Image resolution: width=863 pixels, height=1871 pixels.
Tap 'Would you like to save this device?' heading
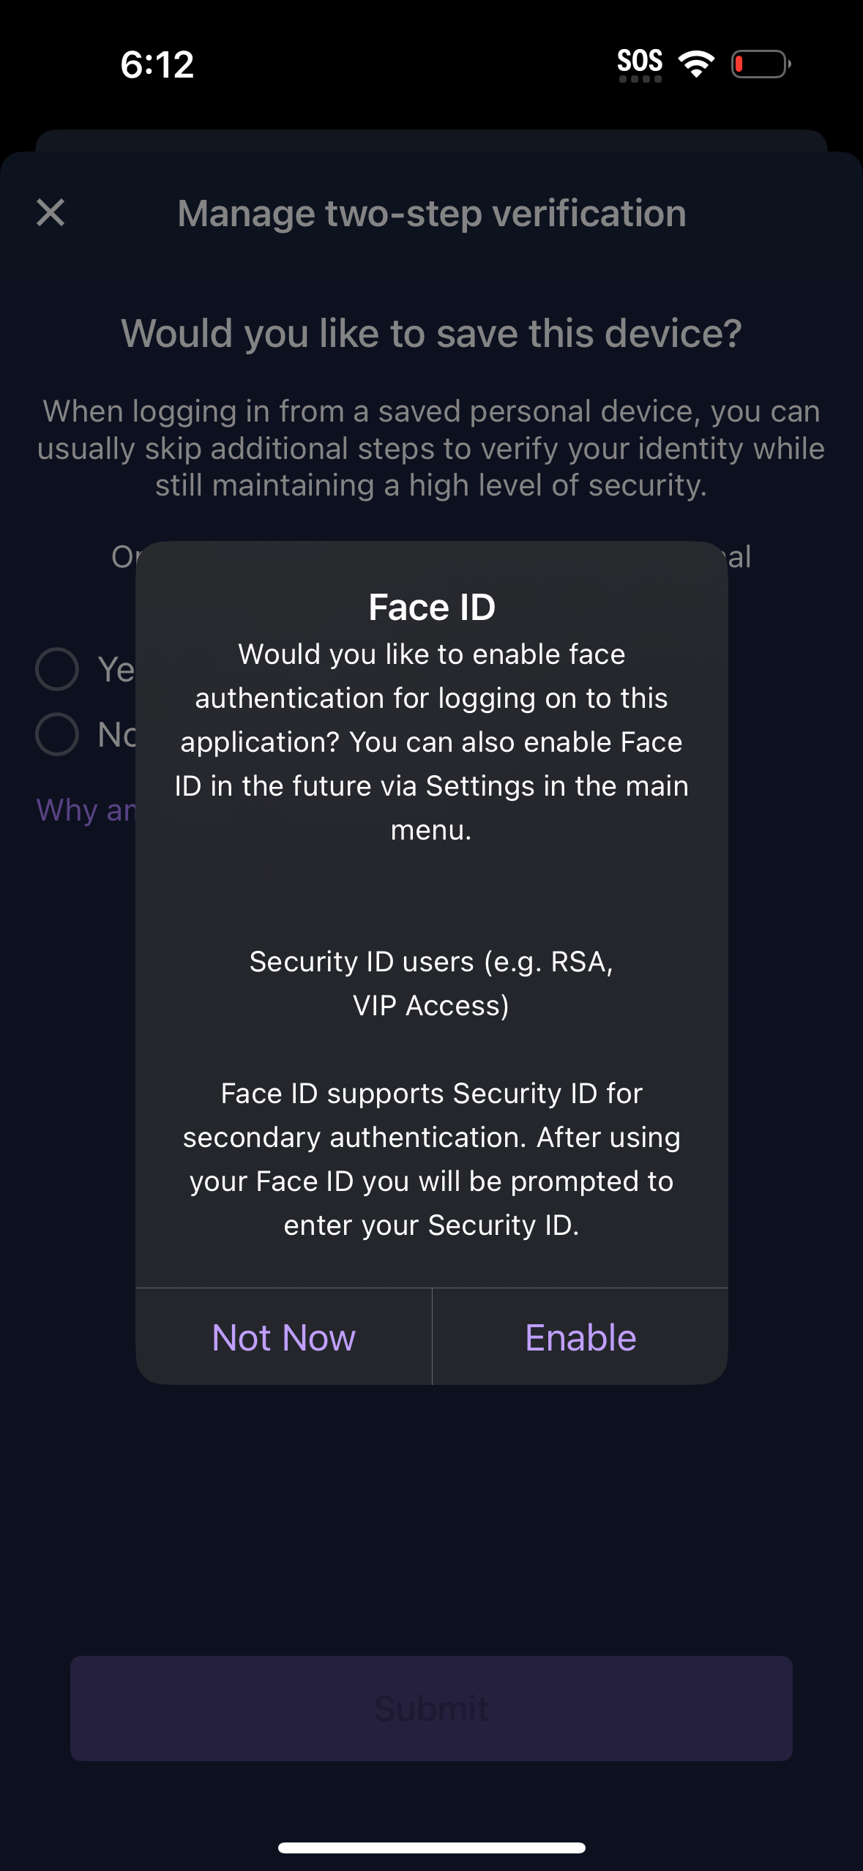click(432, 334)
